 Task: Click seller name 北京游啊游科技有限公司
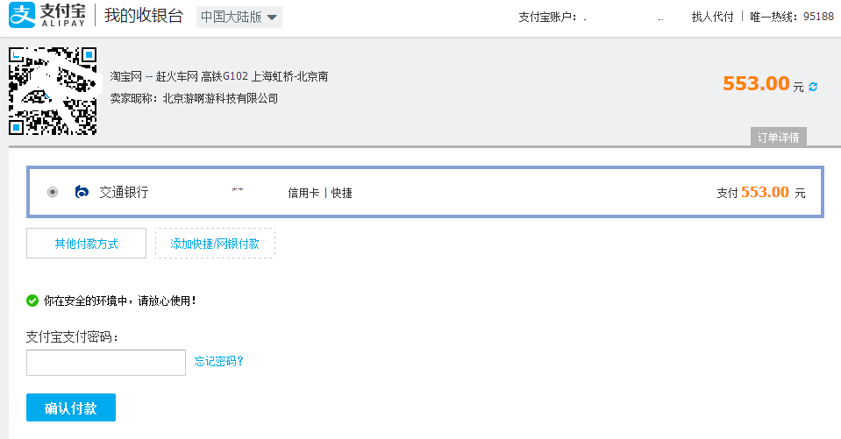click(x=220, y=98)
